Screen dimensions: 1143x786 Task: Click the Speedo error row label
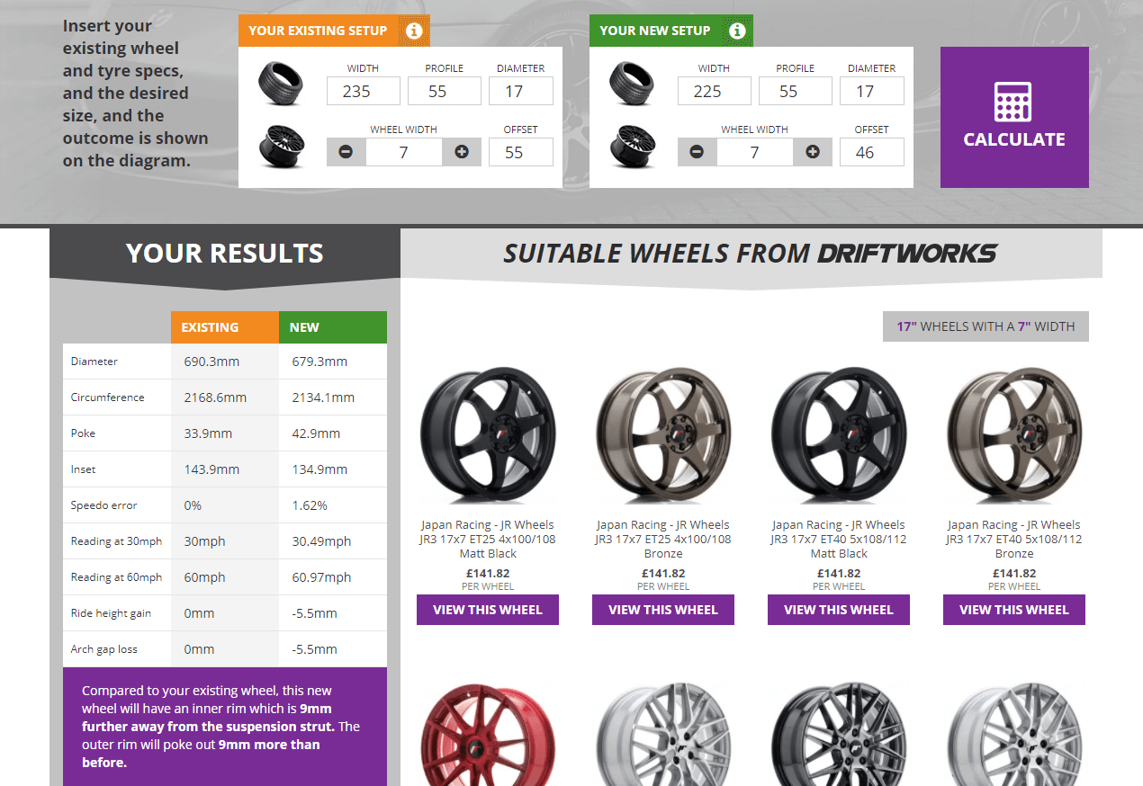(x=104, y=505)
